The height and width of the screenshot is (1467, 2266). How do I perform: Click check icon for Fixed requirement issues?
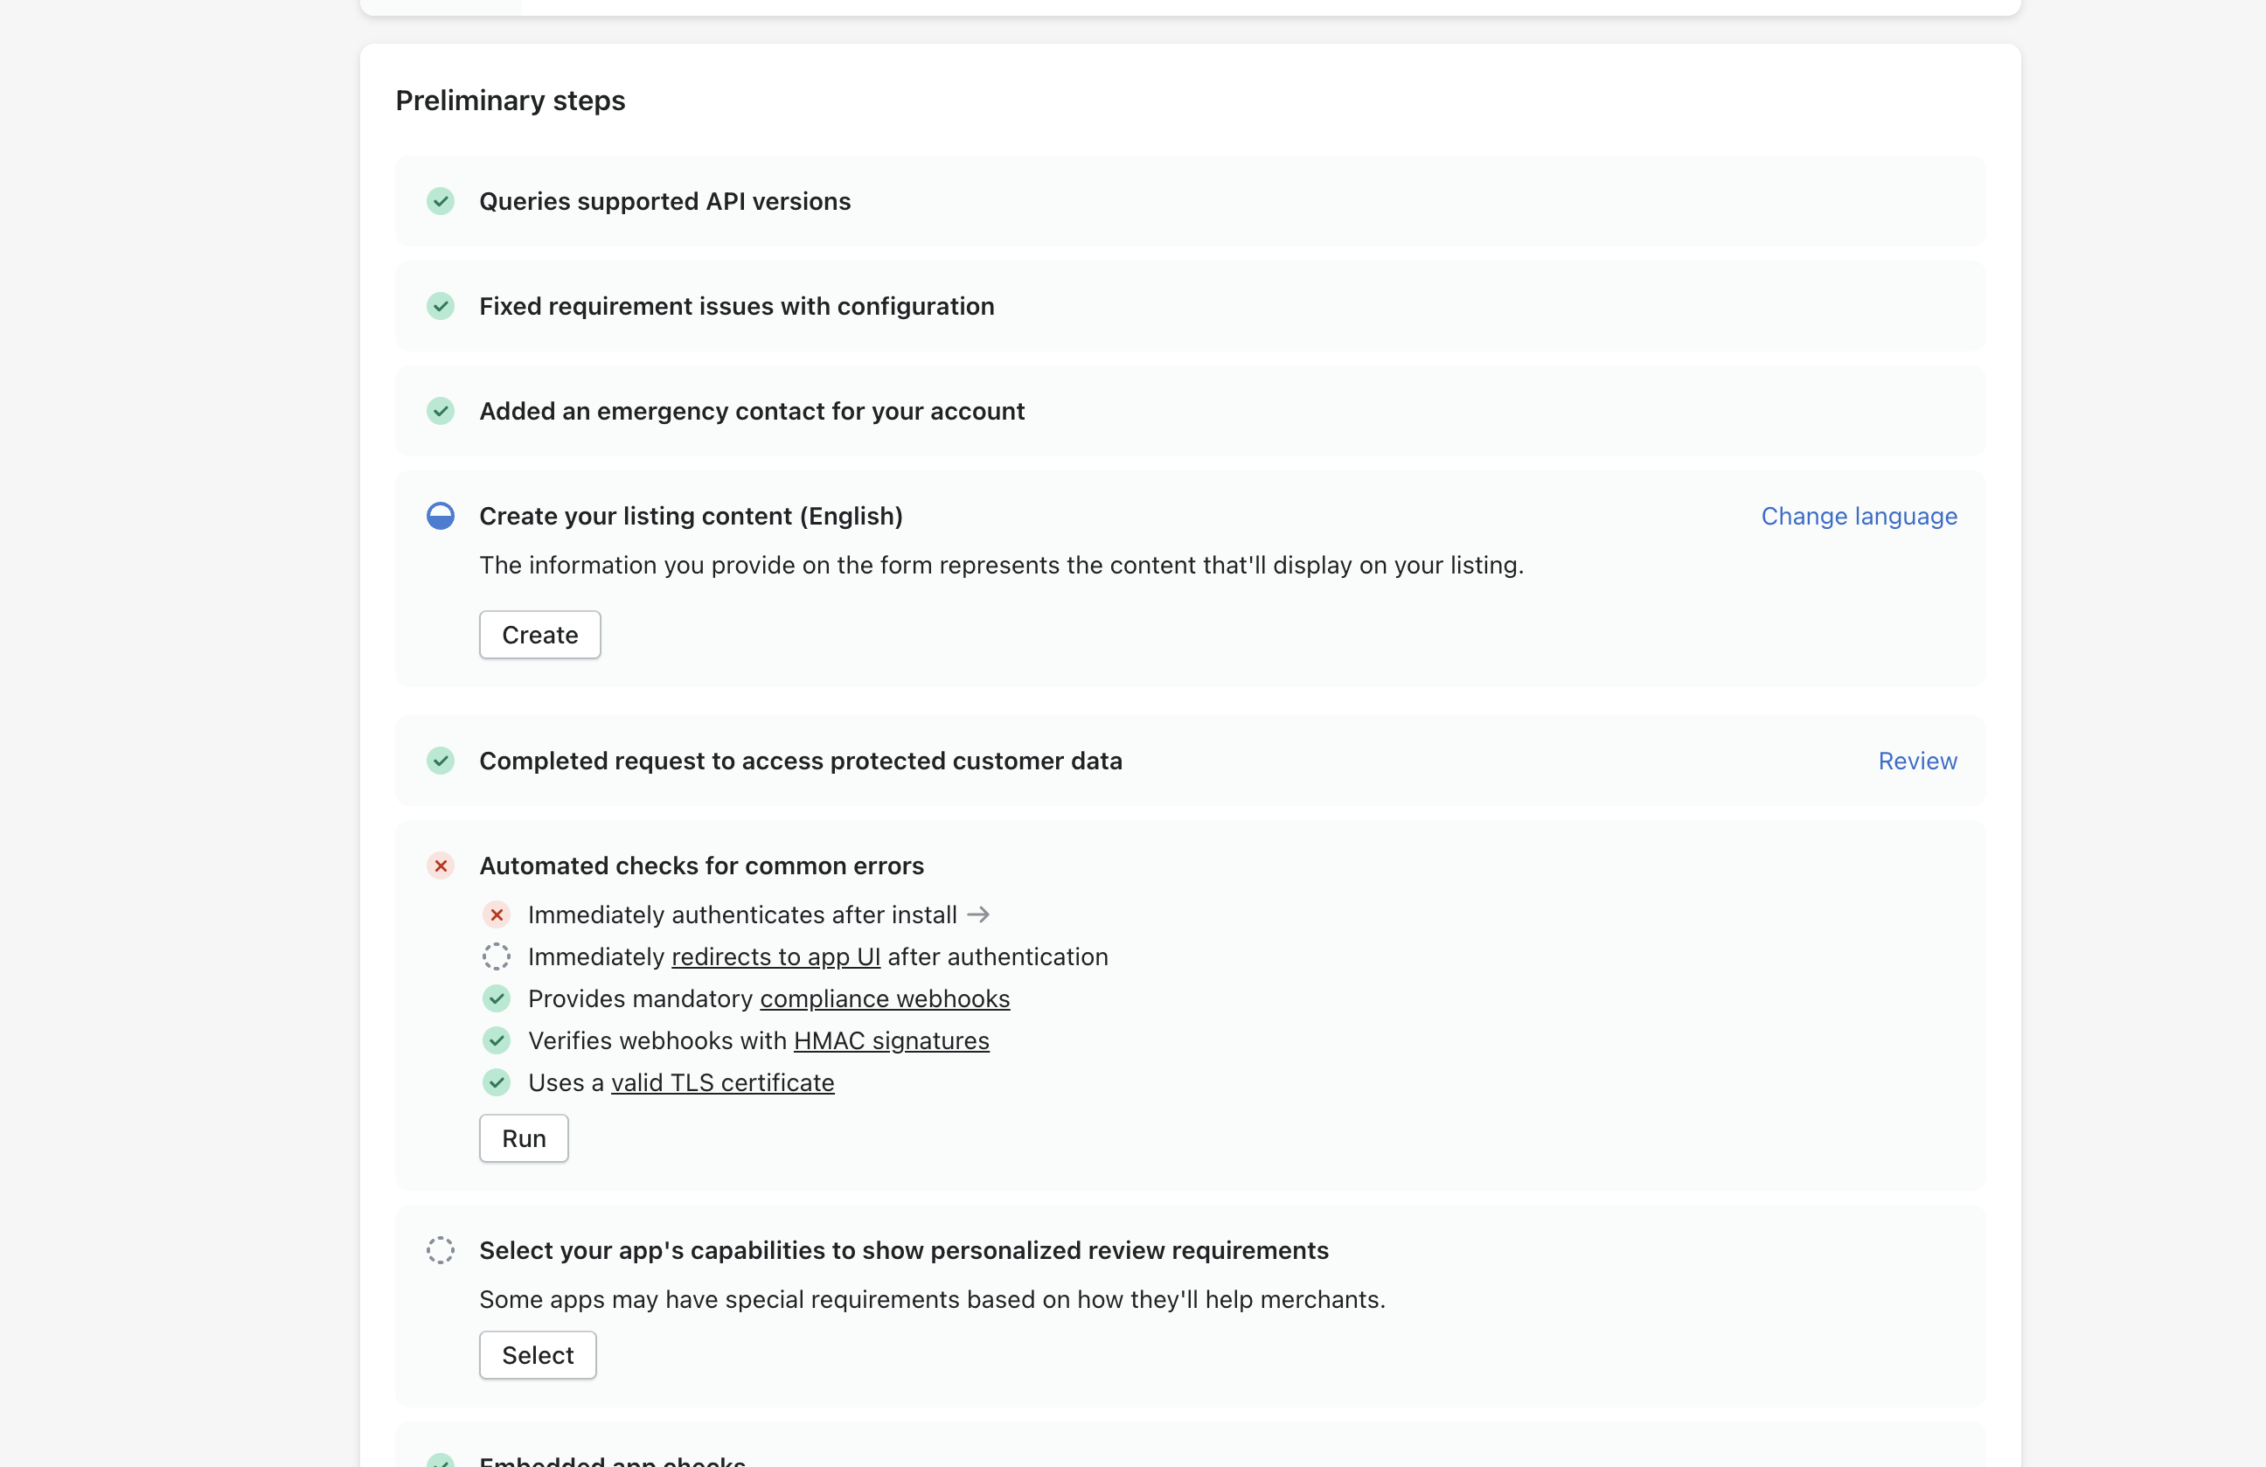(x=440, y=306)
